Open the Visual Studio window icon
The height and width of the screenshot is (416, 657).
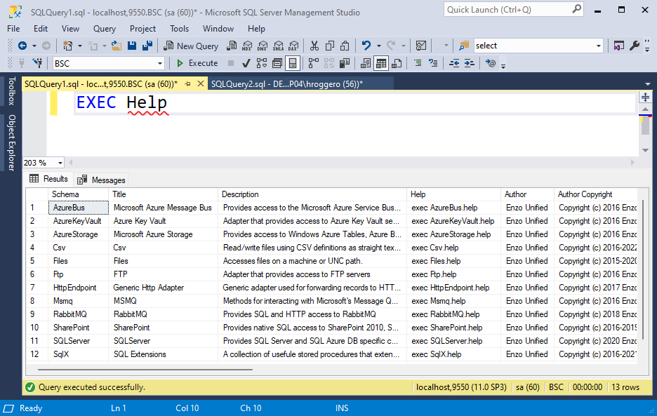click(x=619, y=46)
